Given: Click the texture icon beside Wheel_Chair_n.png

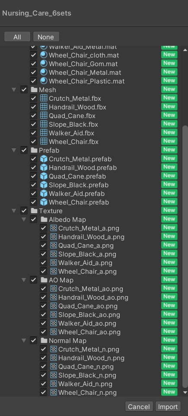Looking at the screenshot, I should click(54, 392).
